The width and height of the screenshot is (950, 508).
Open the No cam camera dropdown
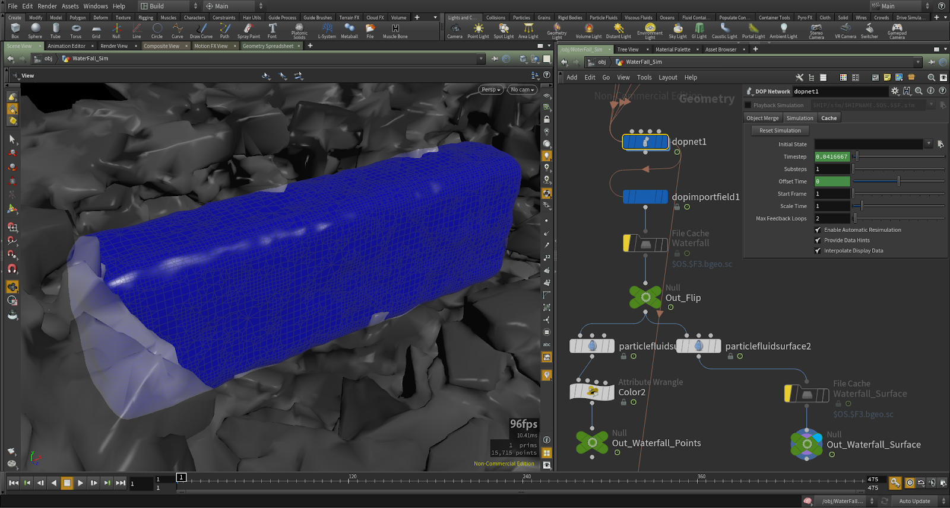tap(522, 90)
